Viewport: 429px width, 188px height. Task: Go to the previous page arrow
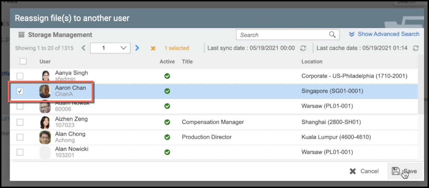click(x=84, y=48)
